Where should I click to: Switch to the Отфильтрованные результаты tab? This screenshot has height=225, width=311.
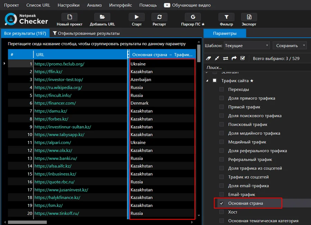86,33
